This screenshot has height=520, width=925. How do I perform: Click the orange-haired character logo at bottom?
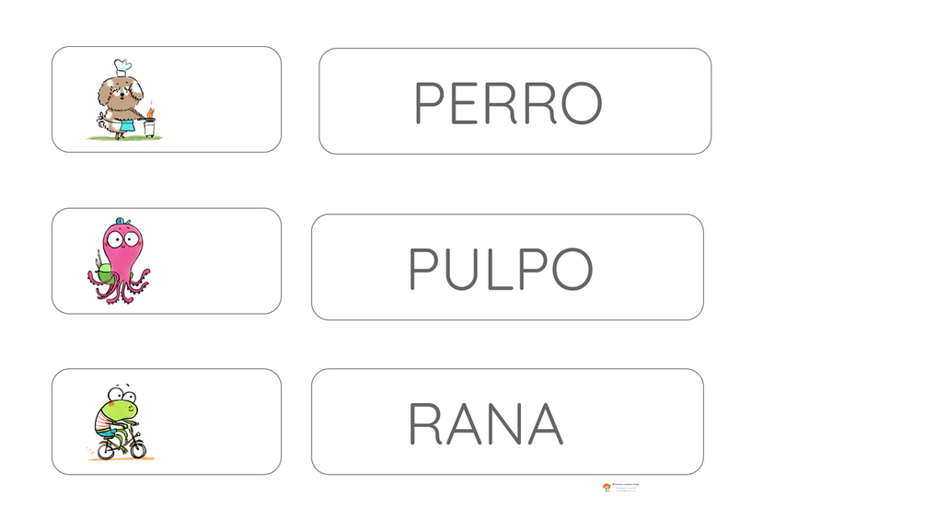(607, 487)
